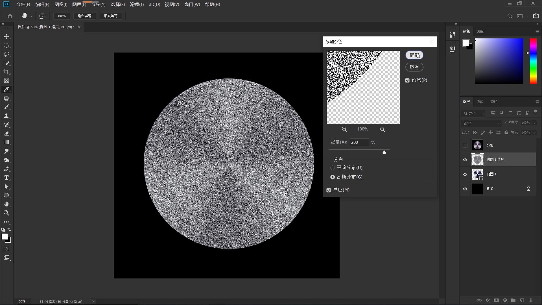Toggle the Monochromatic (单色) checkbox
This screenshot has height=305, width=542.
pyautogui.click(x=329, y=190)
